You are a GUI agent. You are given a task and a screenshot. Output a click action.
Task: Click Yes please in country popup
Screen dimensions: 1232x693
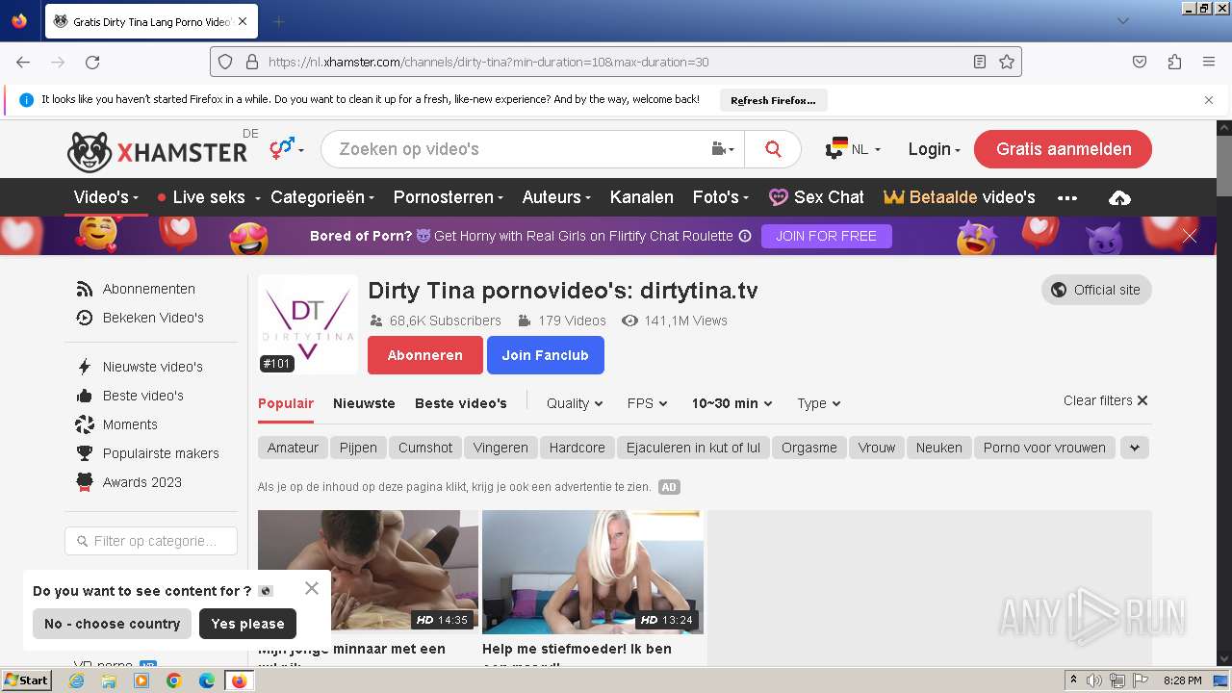click(x=247, y=624)
